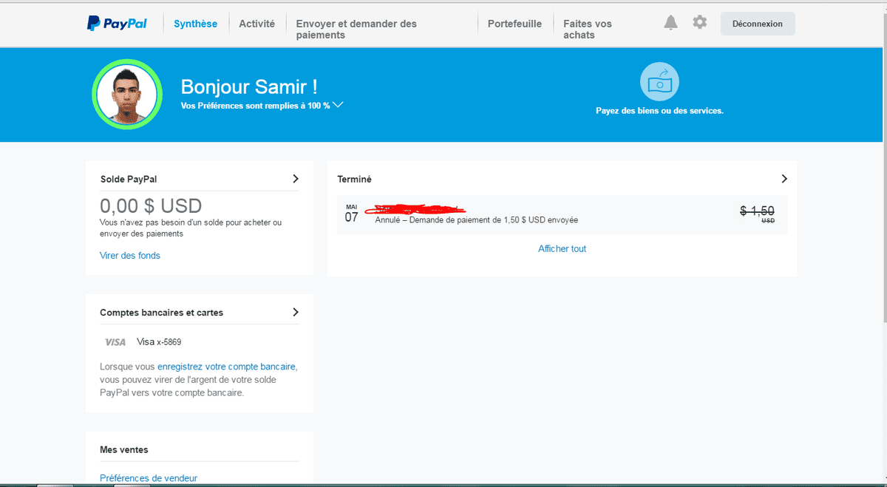Open the Faites vos achats tab

pyautogui.click(x=588, y=30)
